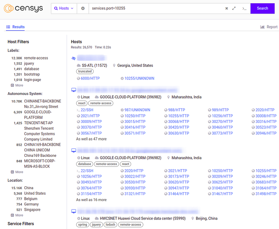The height and width of the screenshot is (229, 279).
Task: Expand More under Autonomous System
Action: coord(17,172)
